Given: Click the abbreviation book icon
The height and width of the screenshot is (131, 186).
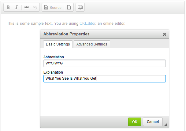Looking at the screenshot, I should pos(80,7).
